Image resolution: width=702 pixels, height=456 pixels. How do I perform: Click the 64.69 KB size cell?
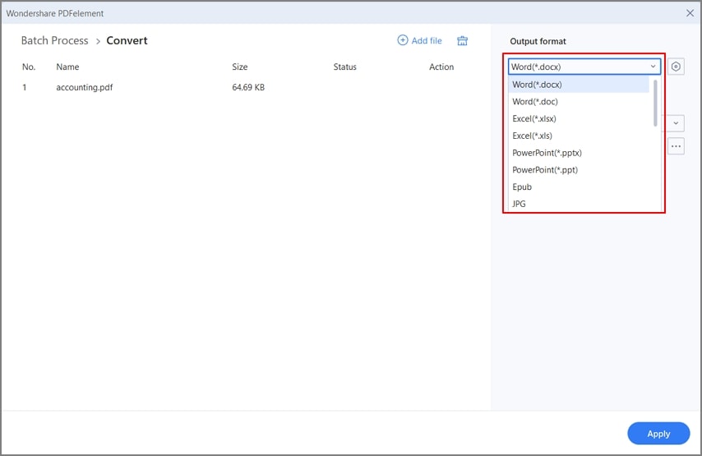click(248, 87)
